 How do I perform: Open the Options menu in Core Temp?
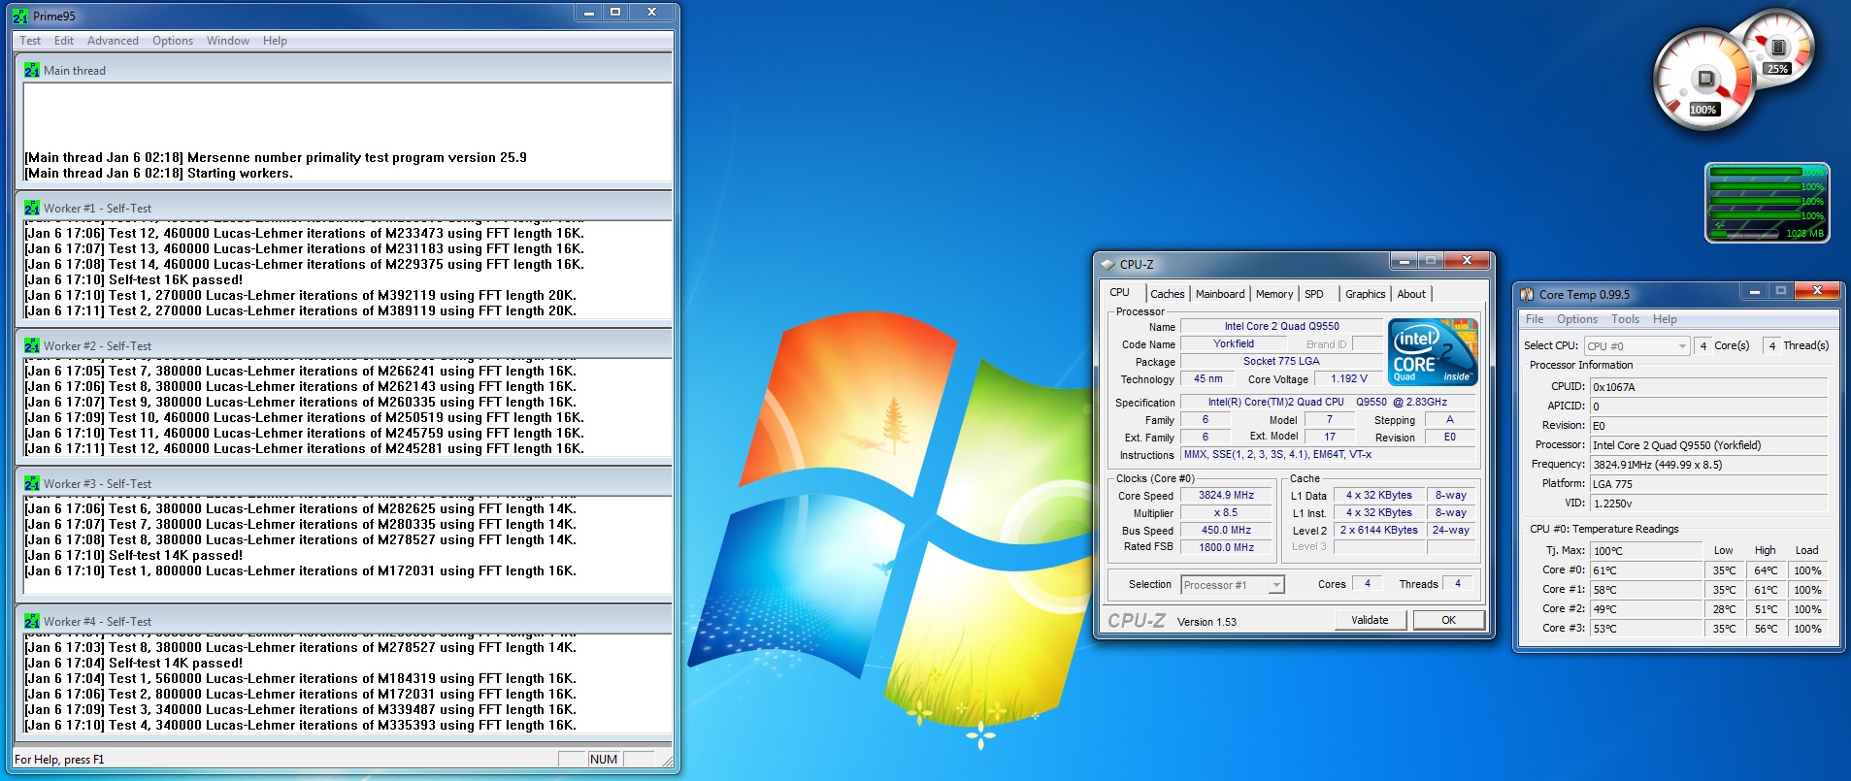point(1577,319)
